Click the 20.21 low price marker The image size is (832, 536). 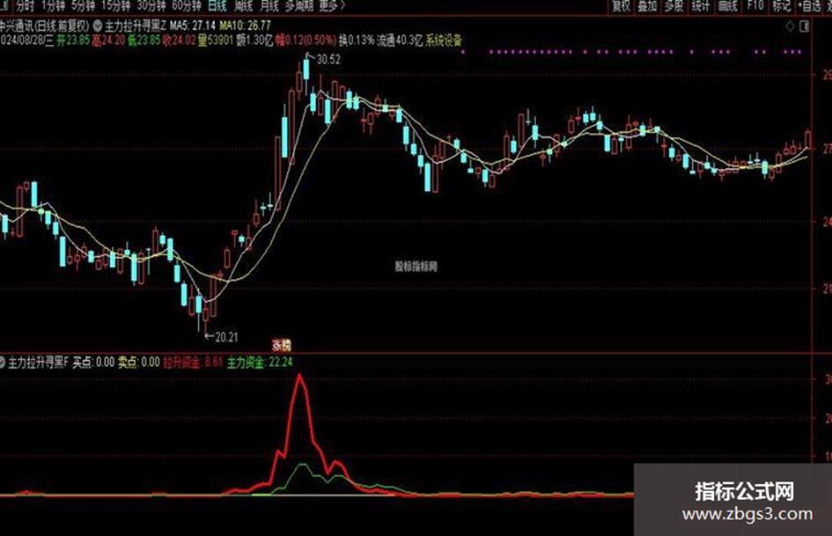pyautogui.click(x=226, y=337)
